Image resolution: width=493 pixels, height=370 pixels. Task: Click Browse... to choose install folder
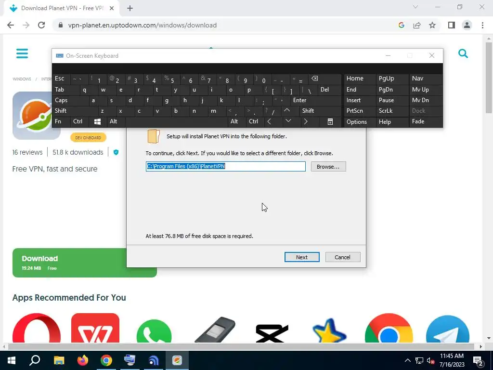click(x=328, y=166)
